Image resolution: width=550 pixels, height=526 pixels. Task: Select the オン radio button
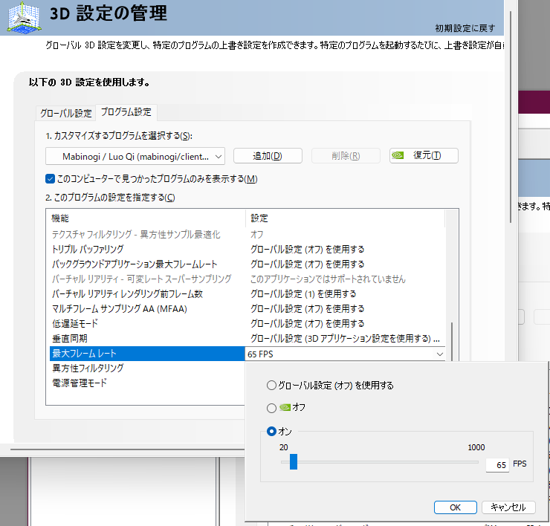(x=271, y=432)
